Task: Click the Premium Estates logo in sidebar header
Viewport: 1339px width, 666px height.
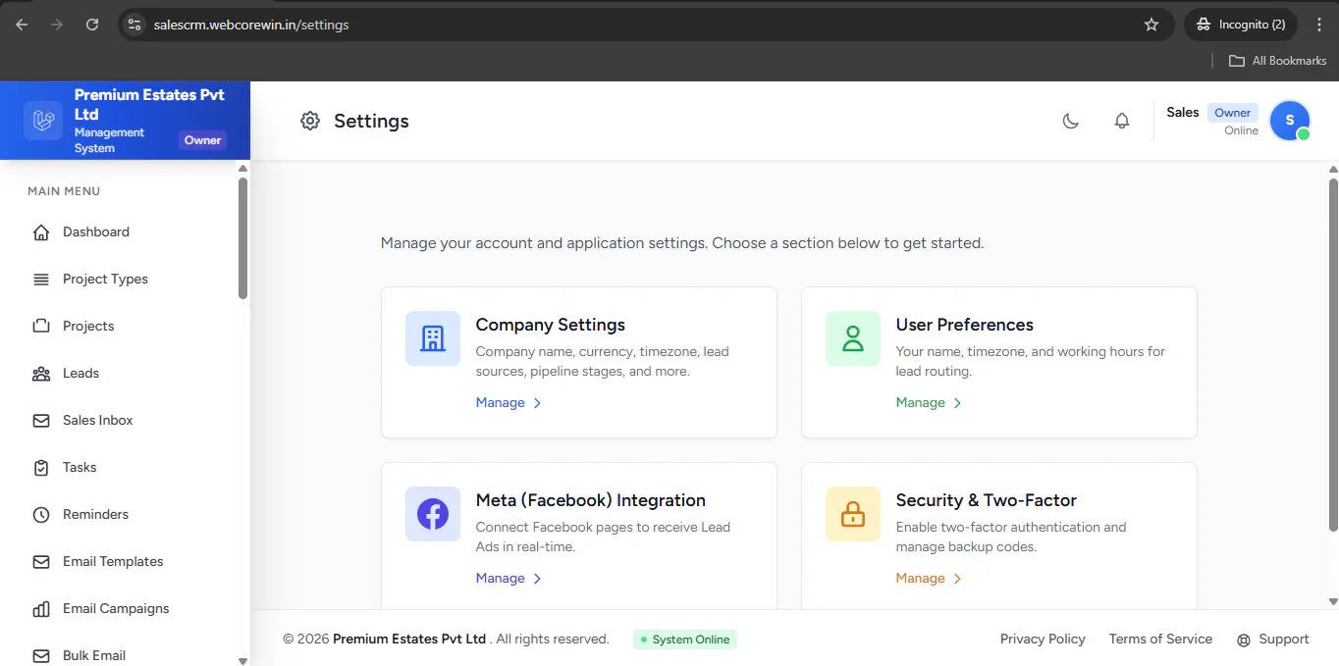Action: 43,121
